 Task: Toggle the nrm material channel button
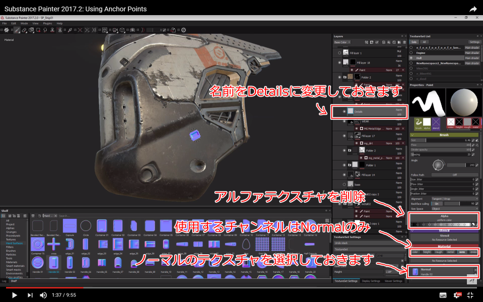[x=462, y=252]
